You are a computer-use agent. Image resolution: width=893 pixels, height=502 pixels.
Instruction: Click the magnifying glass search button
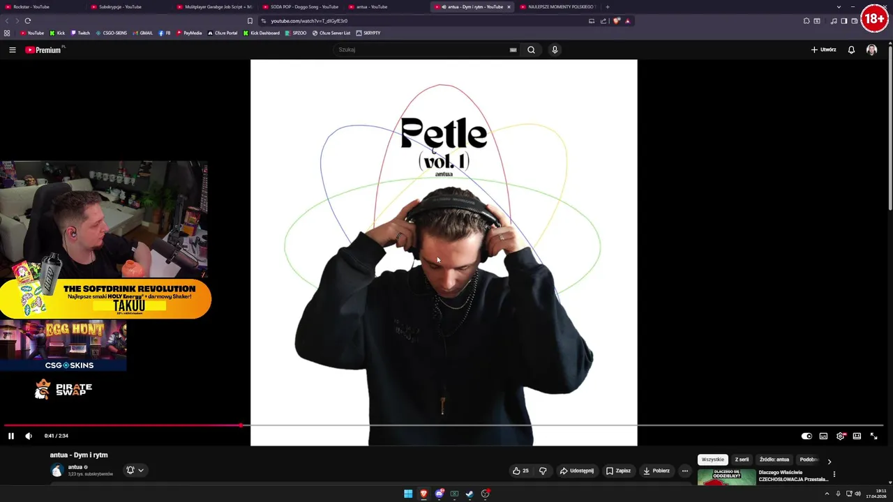click(531, 50)
